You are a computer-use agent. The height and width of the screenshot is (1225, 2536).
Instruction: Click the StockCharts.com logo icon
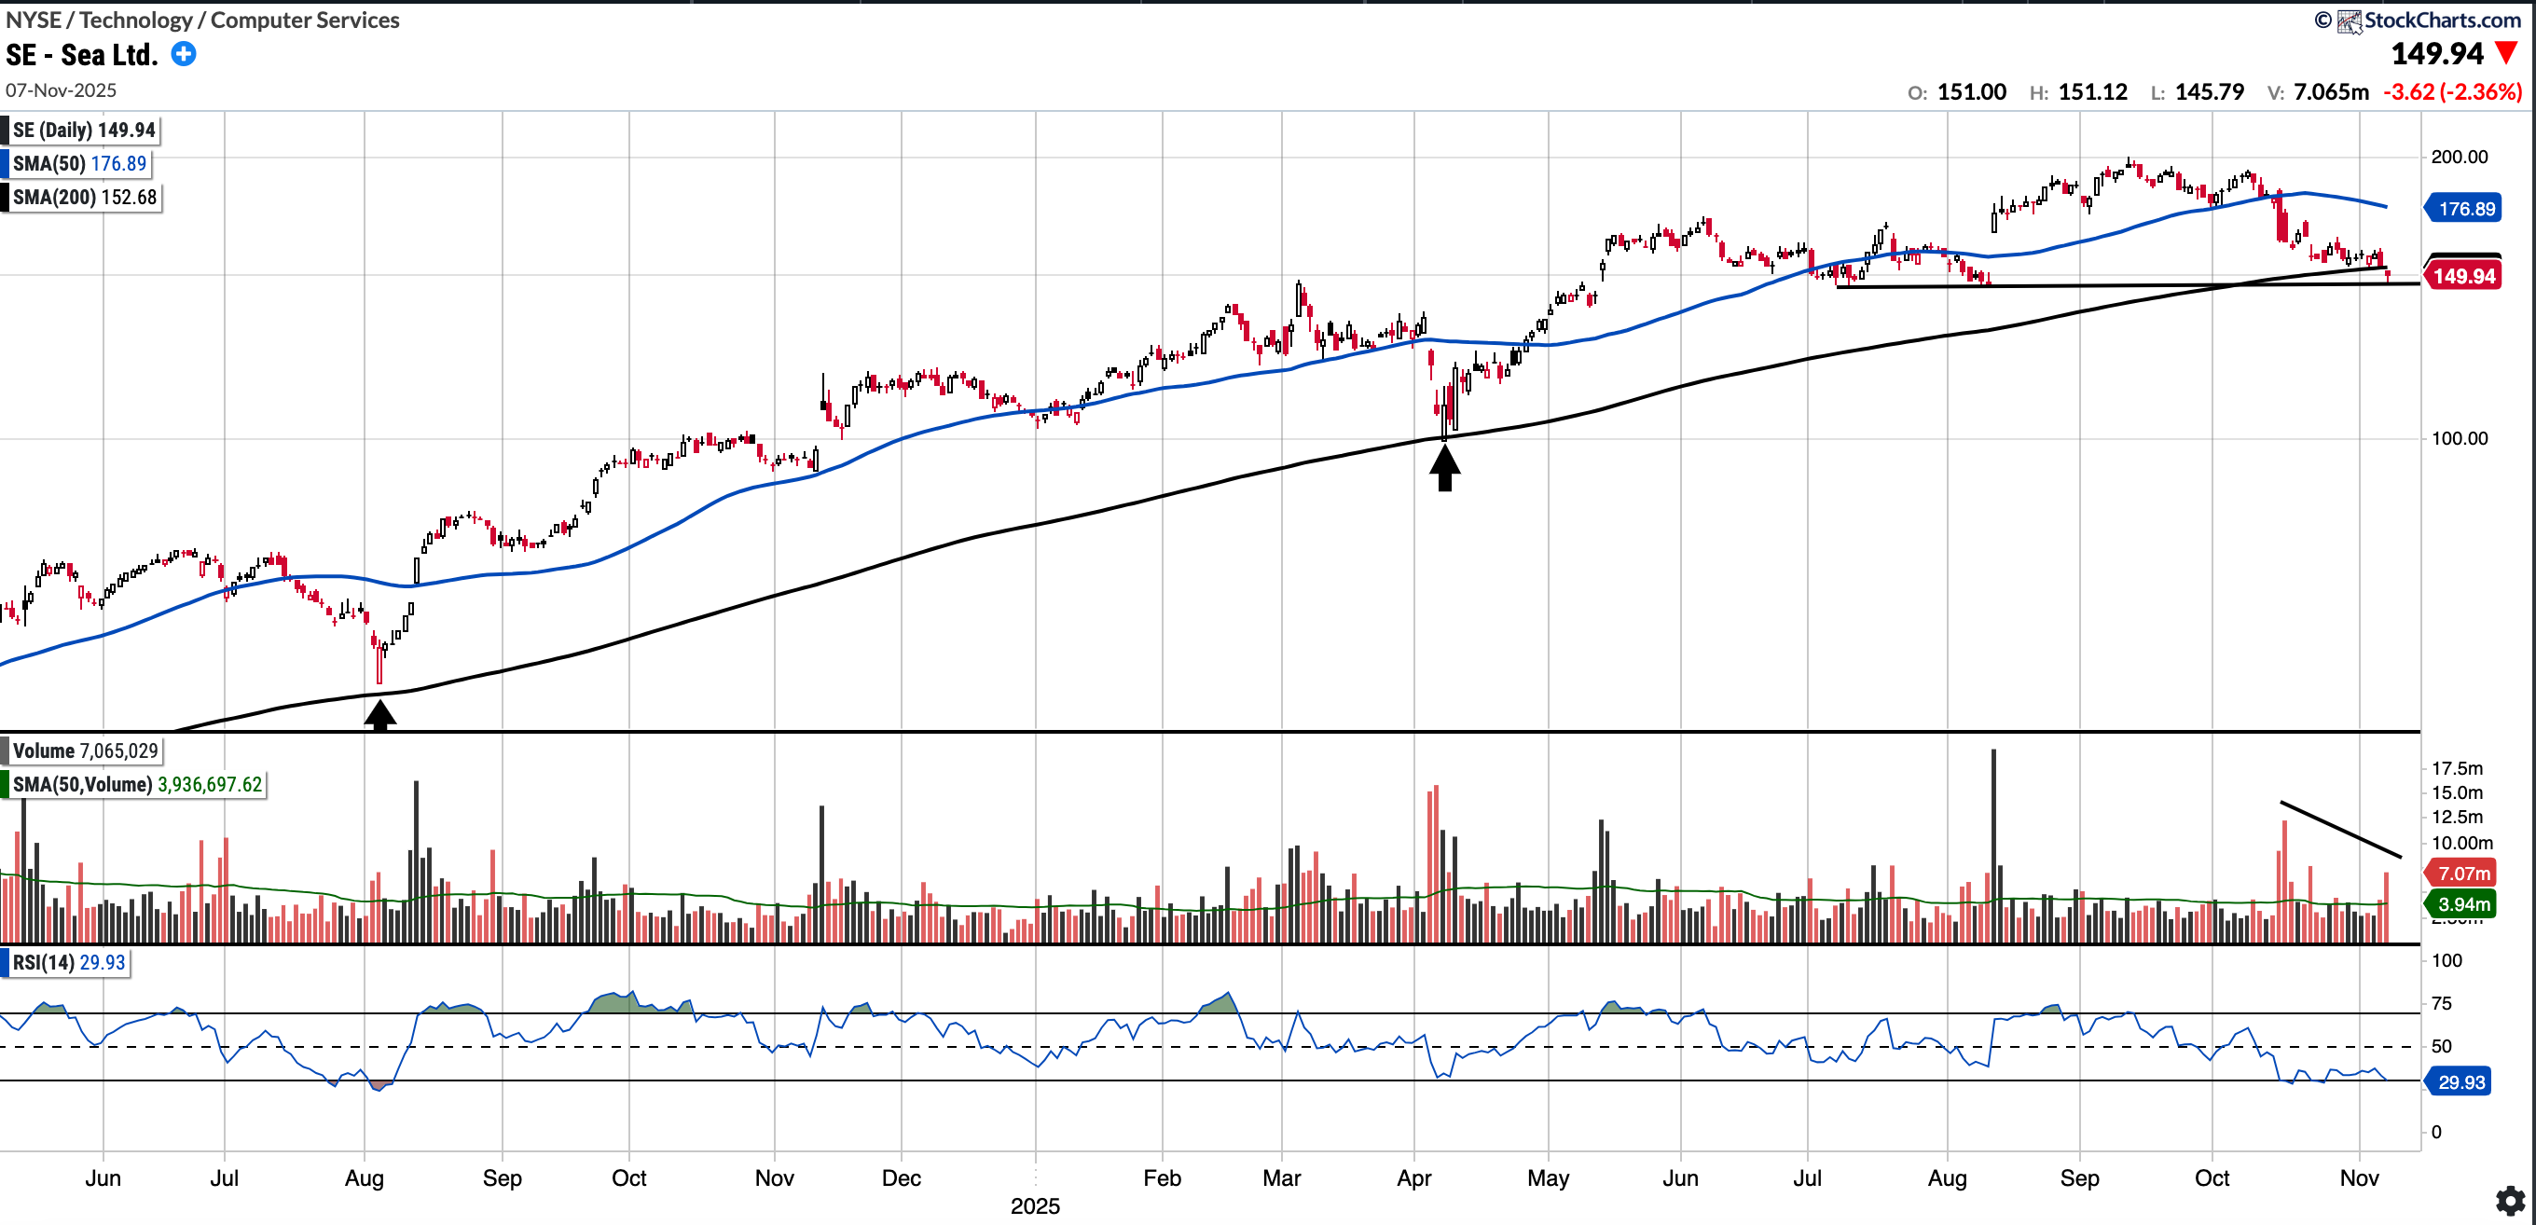(x=2350, y=21)
